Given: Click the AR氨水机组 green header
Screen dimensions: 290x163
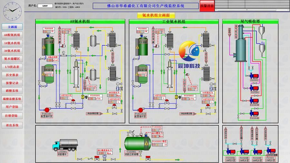Looking at the screenshot, I should click(x=80, y=22).
